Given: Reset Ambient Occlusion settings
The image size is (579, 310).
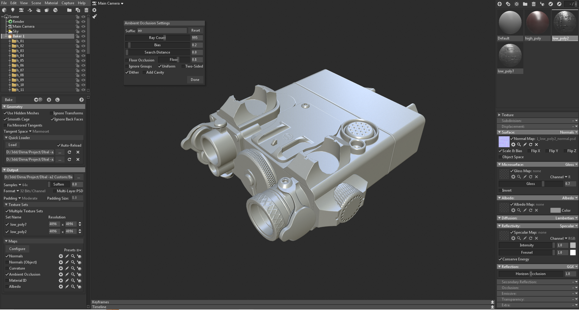Looking at the screenshot, I should click(x=196, y=30).
